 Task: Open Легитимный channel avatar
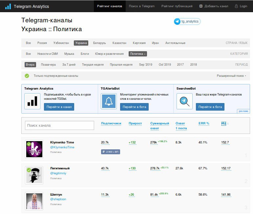tap(34, 175)
